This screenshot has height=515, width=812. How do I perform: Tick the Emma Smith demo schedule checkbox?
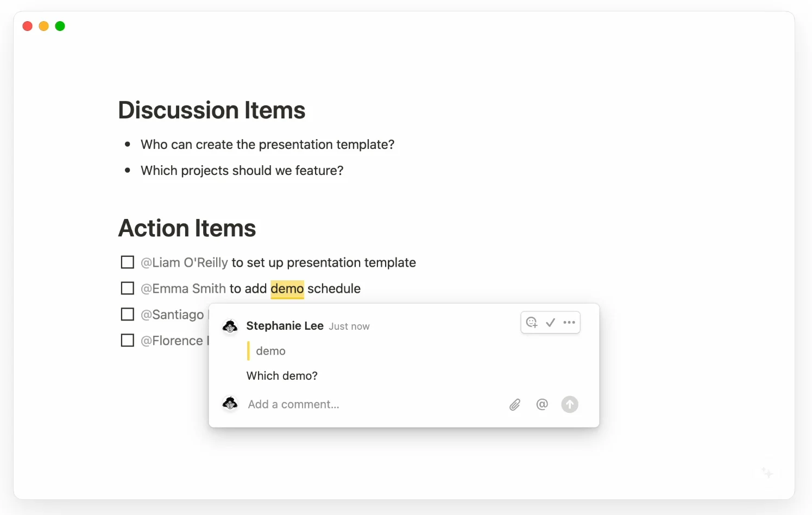coord(128,288)
